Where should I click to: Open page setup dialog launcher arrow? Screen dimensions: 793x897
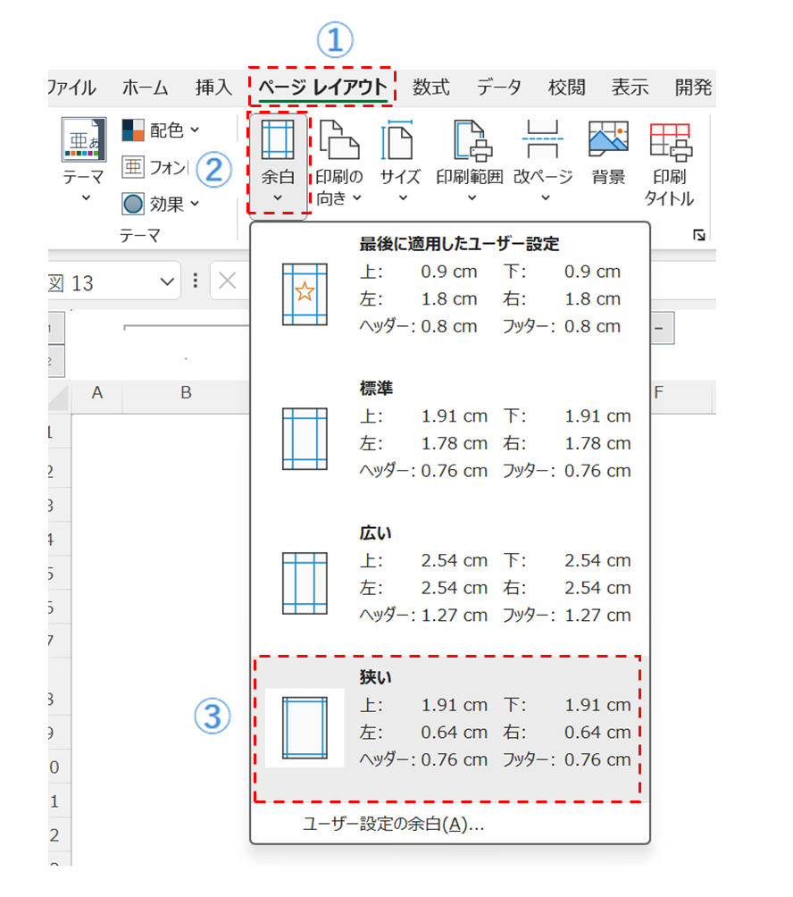[x=698, y=235]
